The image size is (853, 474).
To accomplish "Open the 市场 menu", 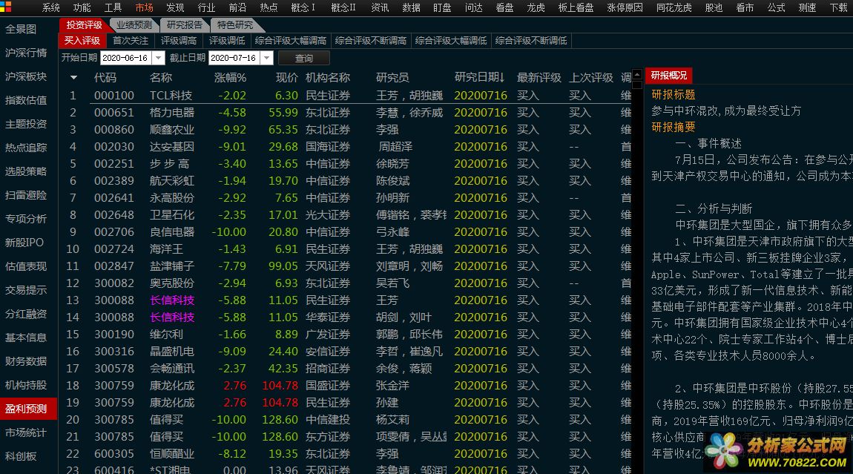I will (x=144, y=7).
